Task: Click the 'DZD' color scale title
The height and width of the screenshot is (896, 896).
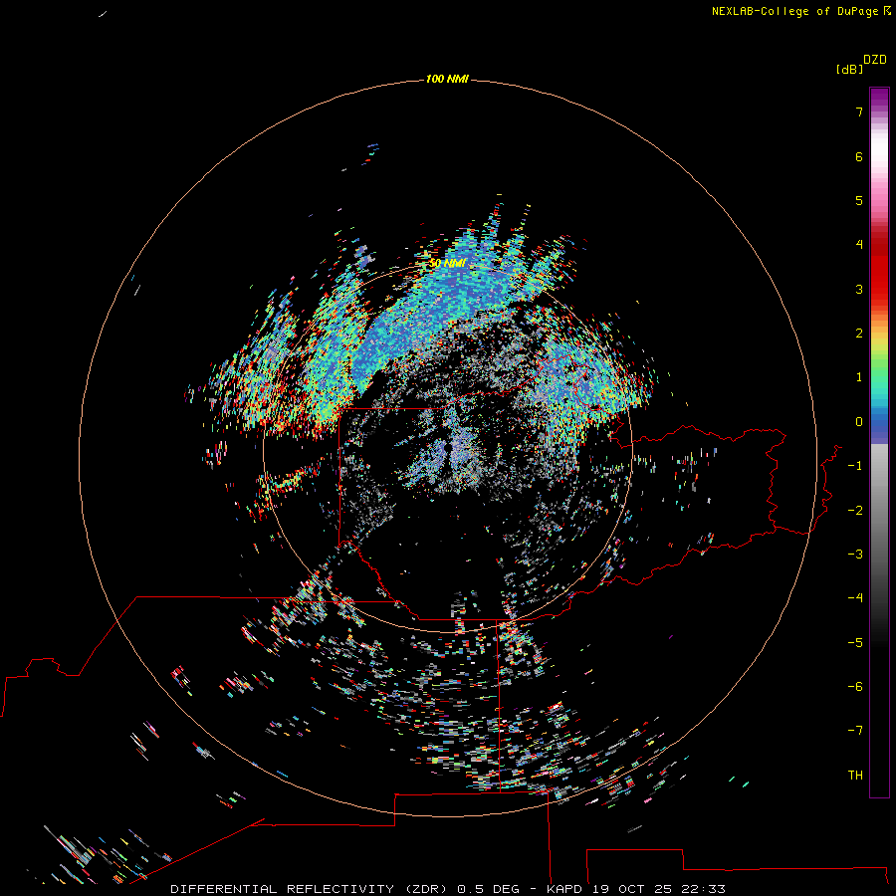Action: coord(875,60)
